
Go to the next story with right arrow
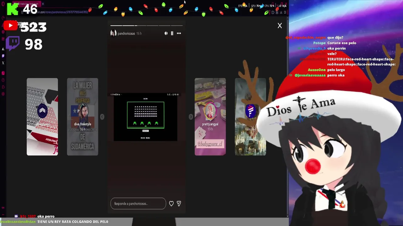[191, 117]
